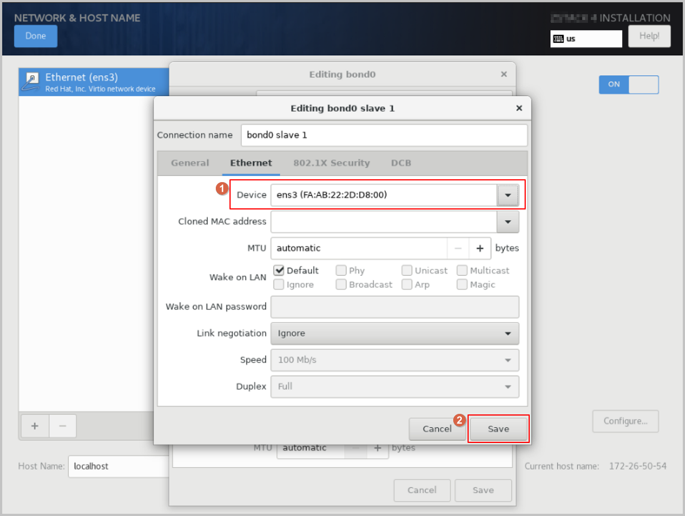Check the Broadcast Wake on LAN option

tap(341, 284)
